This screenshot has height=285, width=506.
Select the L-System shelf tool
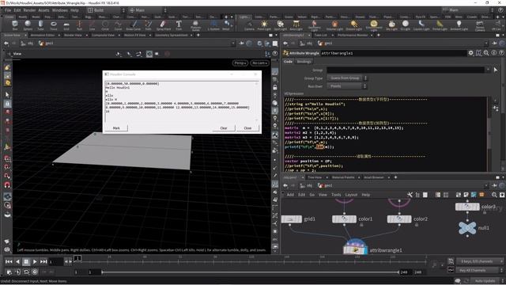point(213,25)
